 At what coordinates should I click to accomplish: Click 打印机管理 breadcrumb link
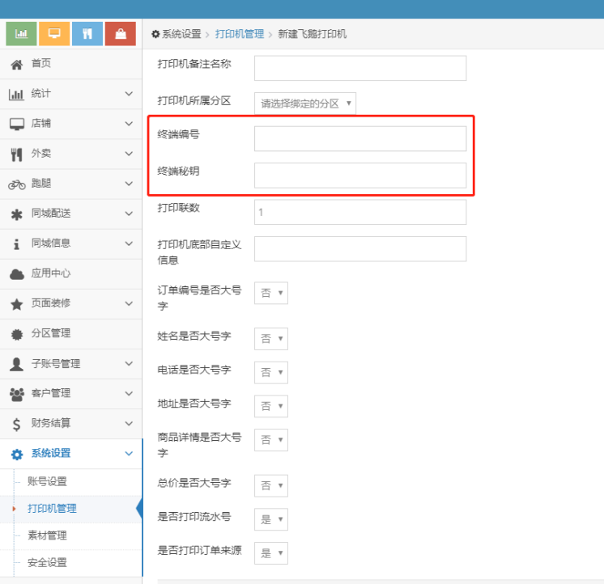(240, 34)
